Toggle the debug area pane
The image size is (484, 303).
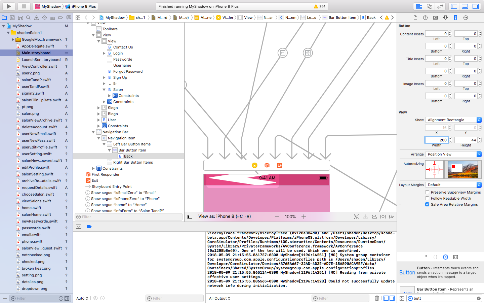(x=465, y=6)
